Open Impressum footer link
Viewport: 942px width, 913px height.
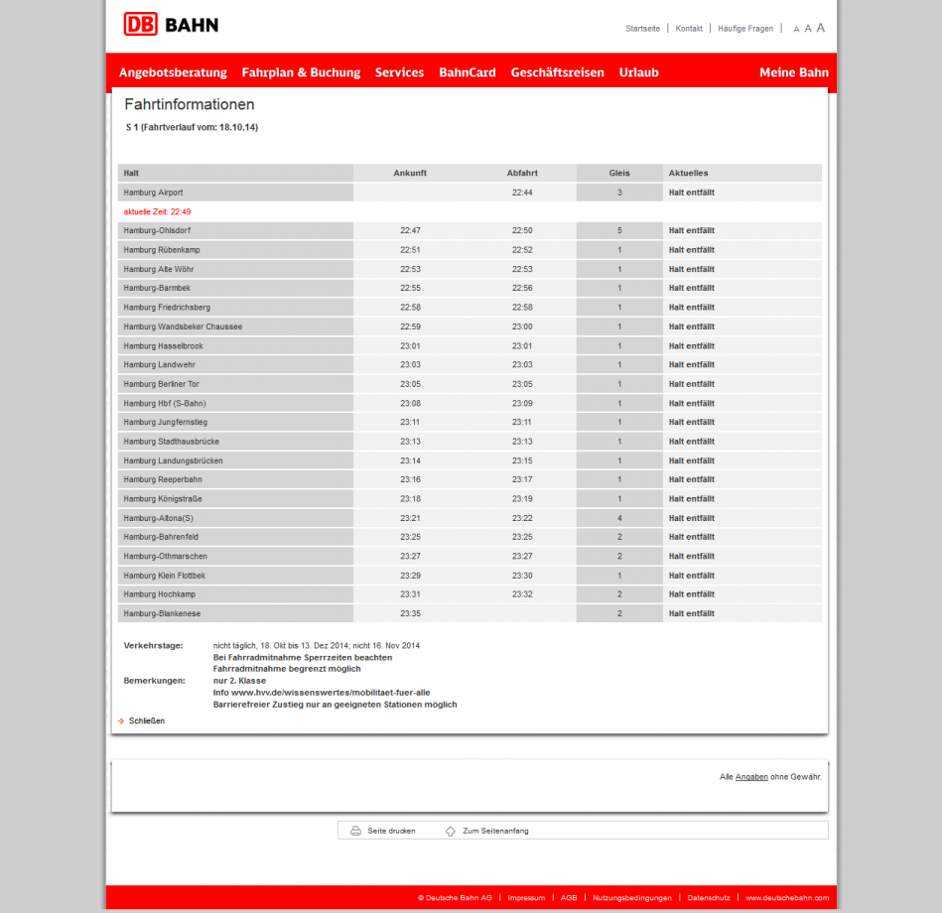pyautogui.click(x=526, y=898)
